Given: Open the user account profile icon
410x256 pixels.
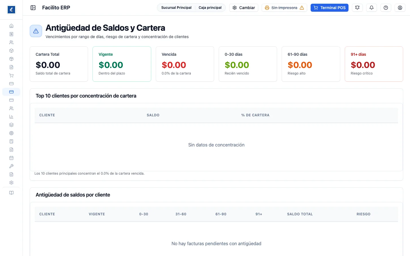Looking at the screenshot, I should [x=400, y=8].
